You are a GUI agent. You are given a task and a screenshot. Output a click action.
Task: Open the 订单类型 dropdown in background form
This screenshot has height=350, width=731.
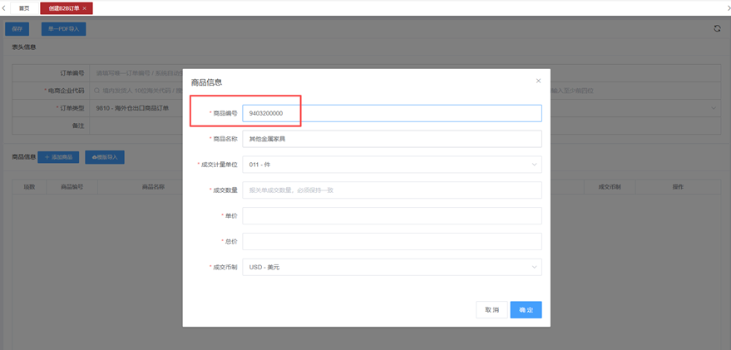405,108
